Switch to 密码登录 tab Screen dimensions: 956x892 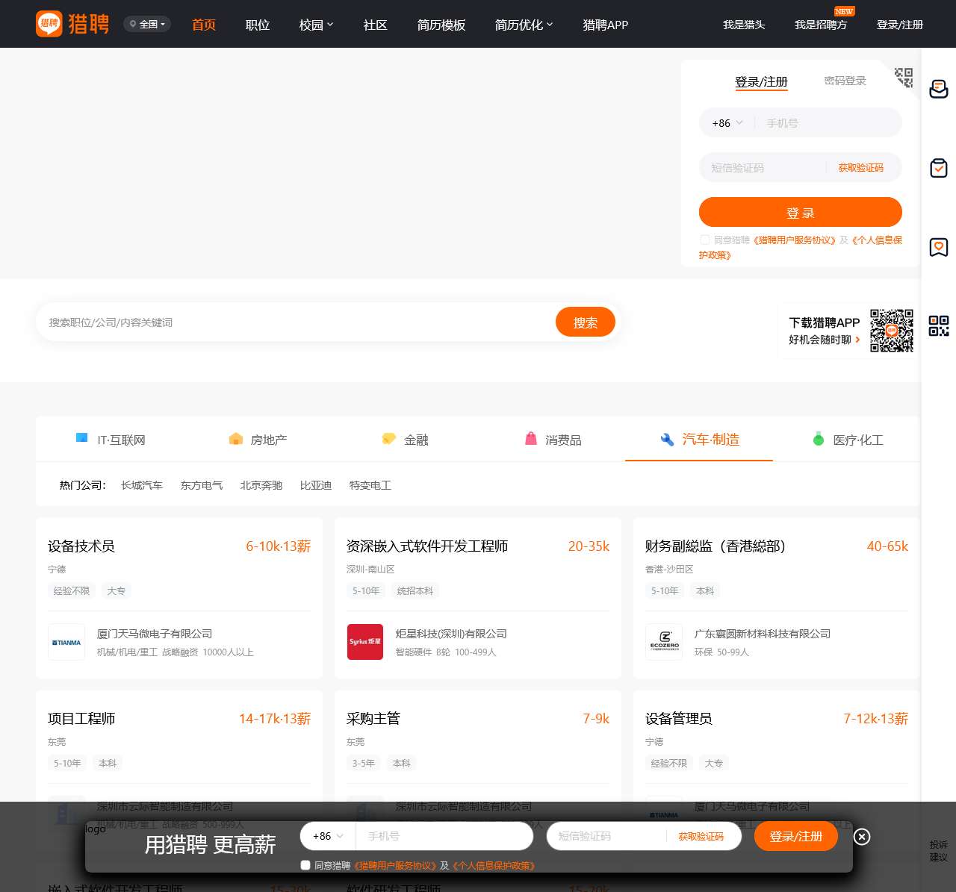tap(845, 81)
